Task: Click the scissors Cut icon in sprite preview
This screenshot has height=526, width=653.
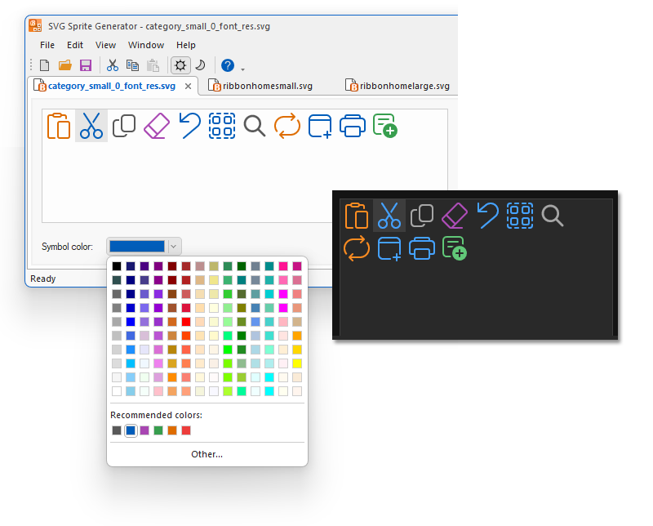Action: point(91,126)
